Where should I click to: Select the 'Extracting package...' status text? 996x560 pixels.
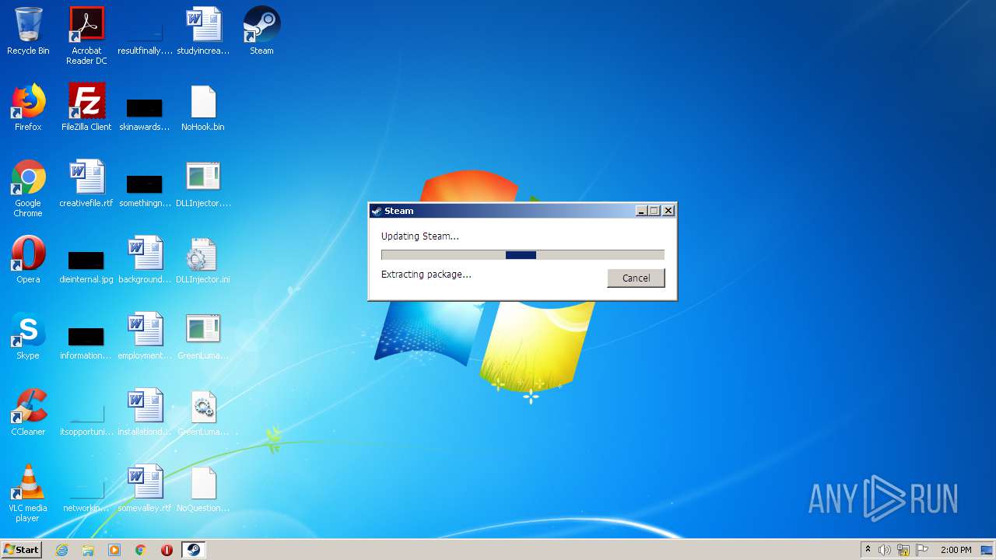click(426, 275)
